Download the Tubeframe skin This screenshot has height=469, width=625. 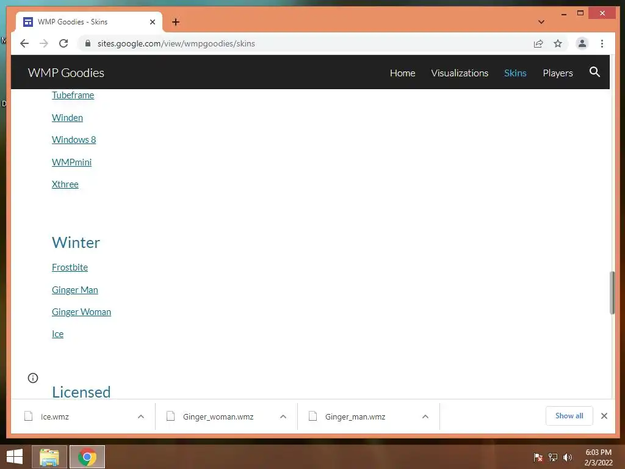[73, 95]
